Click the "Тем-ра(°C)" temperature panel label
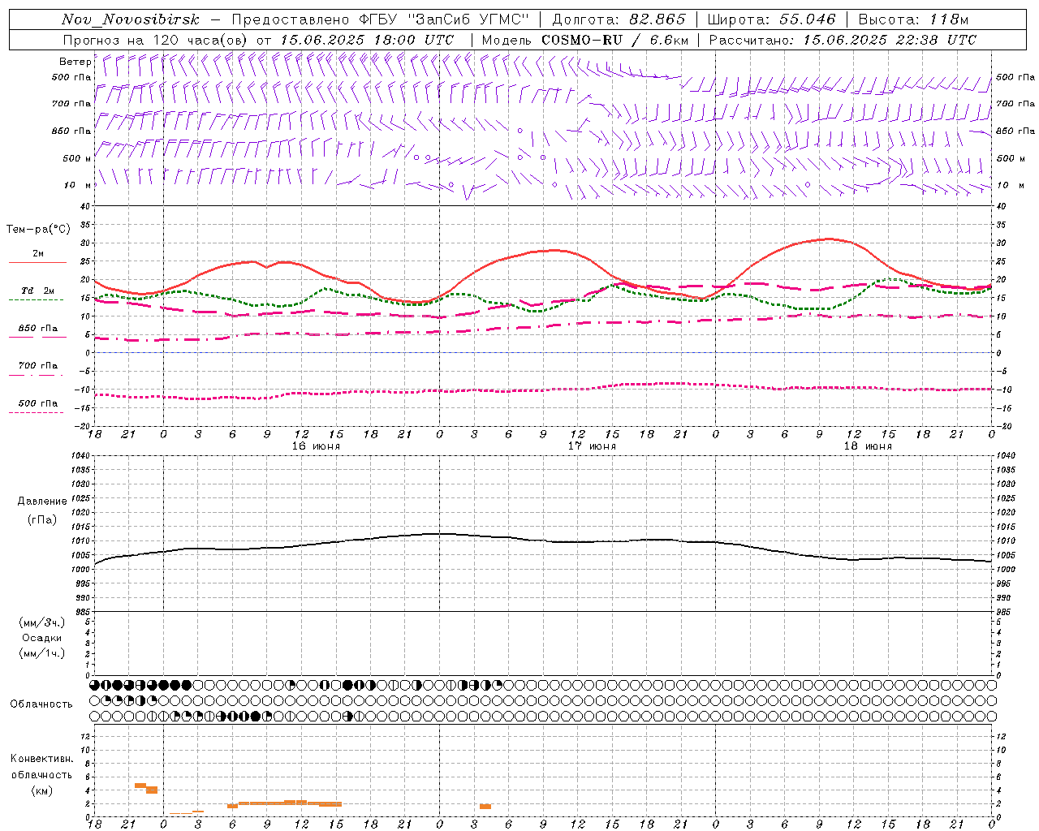The height and width of the screenshot is (831, 1039). pyautogui.click(x=38, y=230)
